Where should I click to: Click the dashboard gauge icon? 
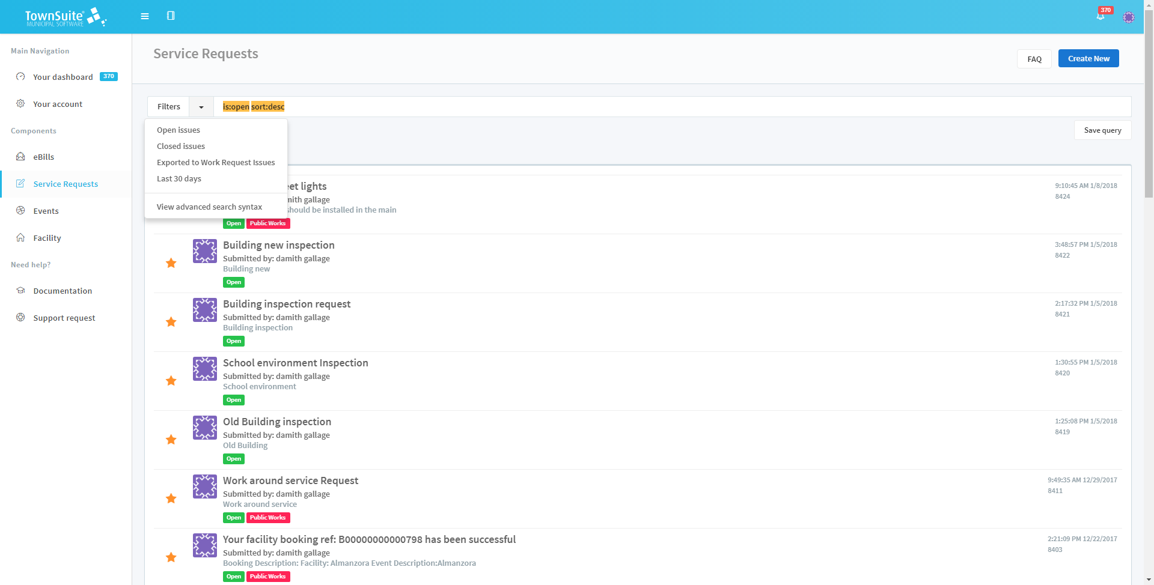point(20,76)
